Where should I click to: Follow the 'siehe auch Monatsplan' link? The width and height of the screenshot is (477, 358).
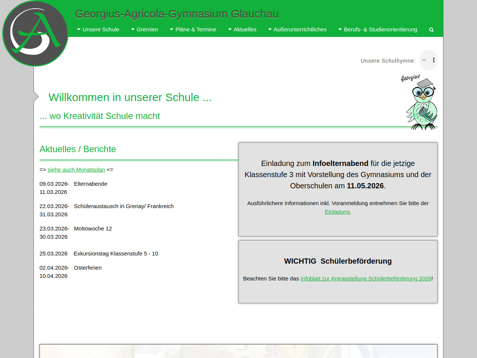click(x=76, y=170)
